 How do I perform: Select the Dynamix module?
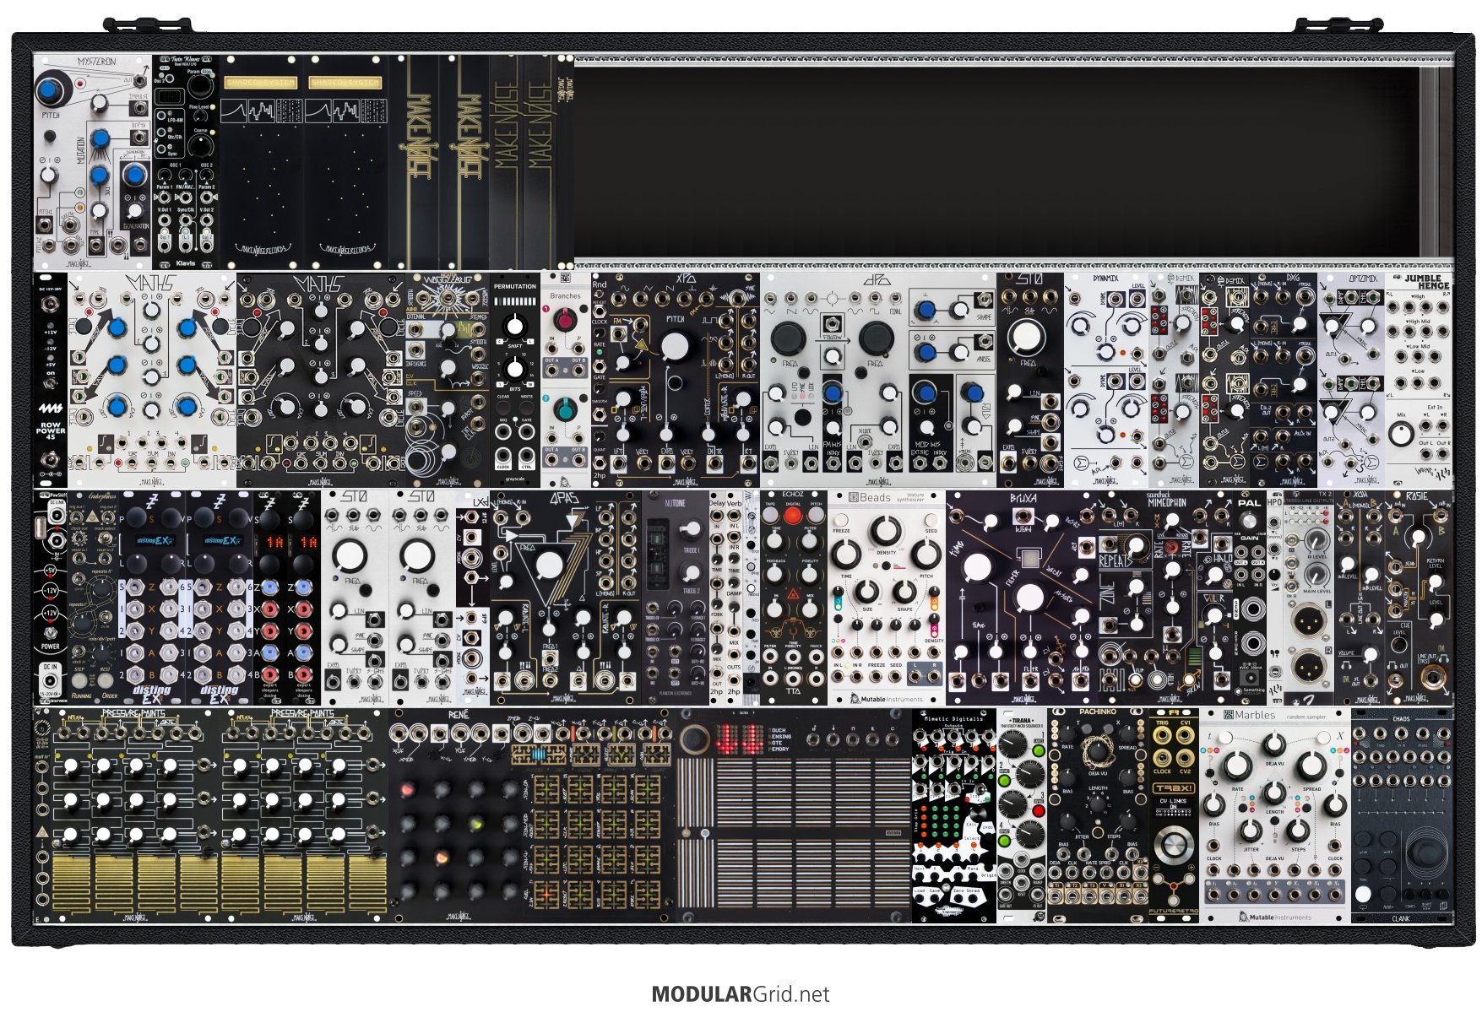(x=1106, y=379)
